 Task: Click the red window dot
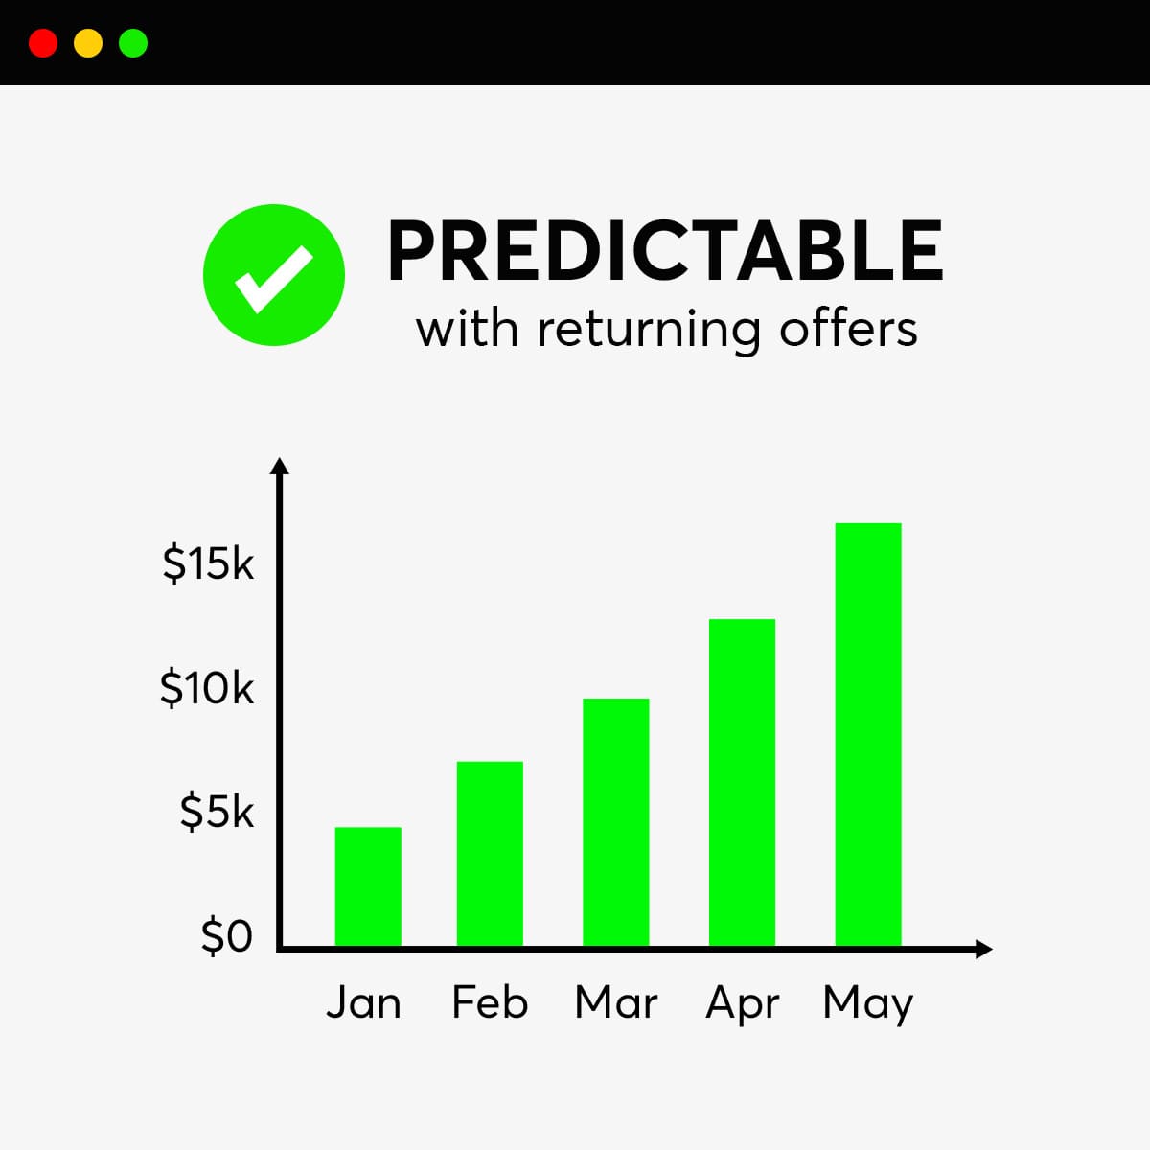point(43,43)
